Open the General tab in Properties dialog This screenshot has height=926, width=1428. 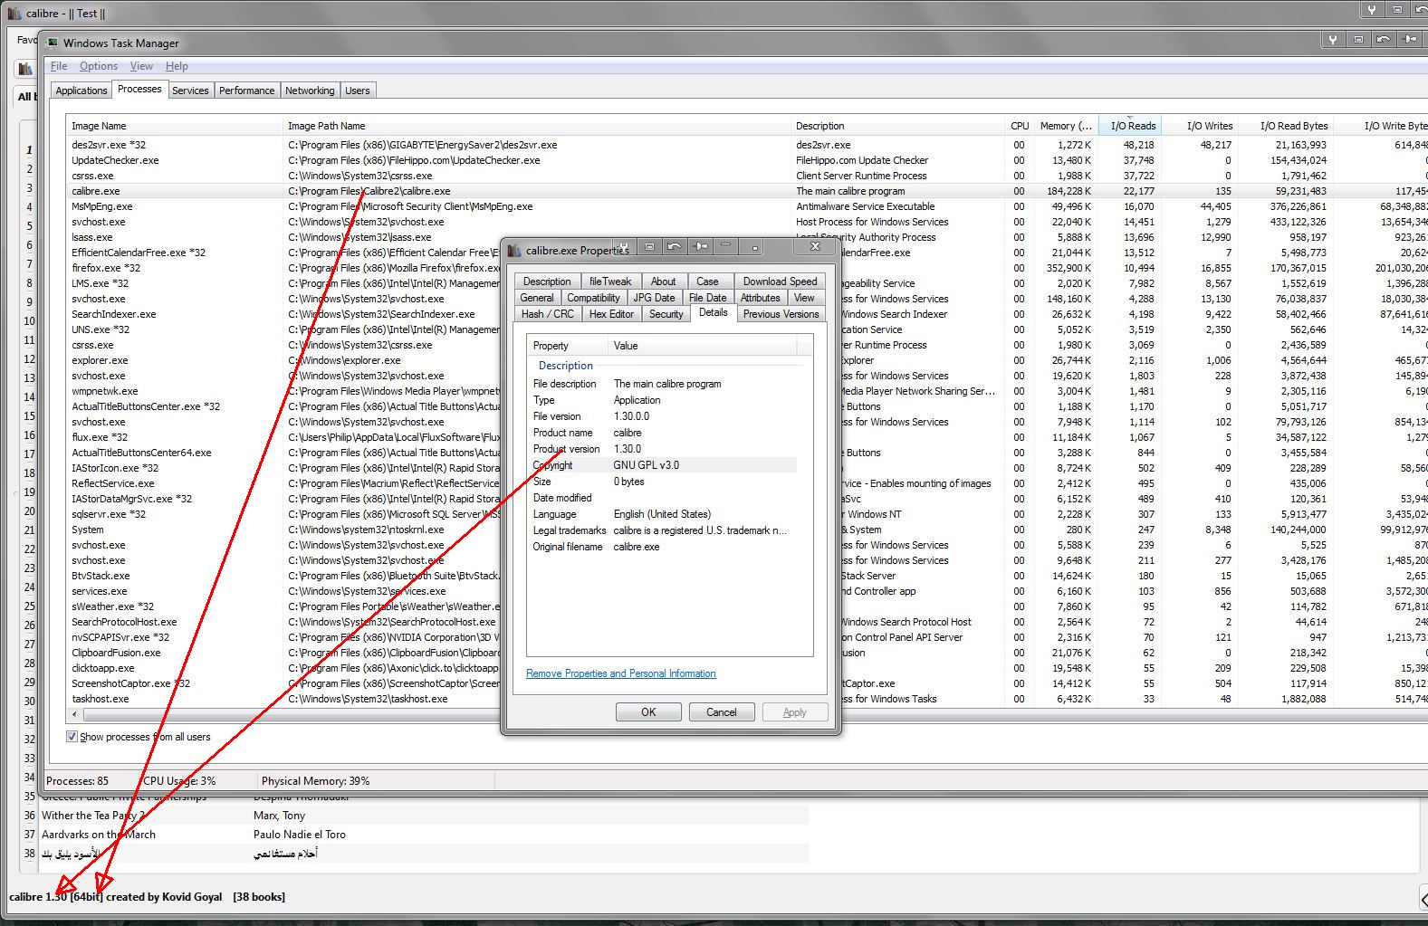coord(537,298)
